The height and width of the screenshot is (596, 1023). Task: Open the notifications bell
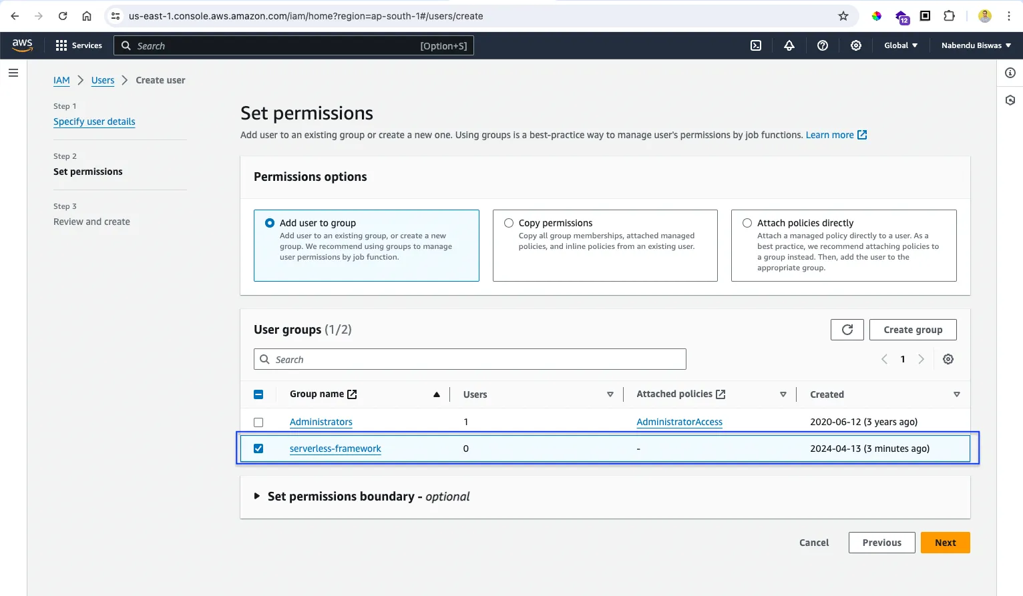[x=789, y=45]
